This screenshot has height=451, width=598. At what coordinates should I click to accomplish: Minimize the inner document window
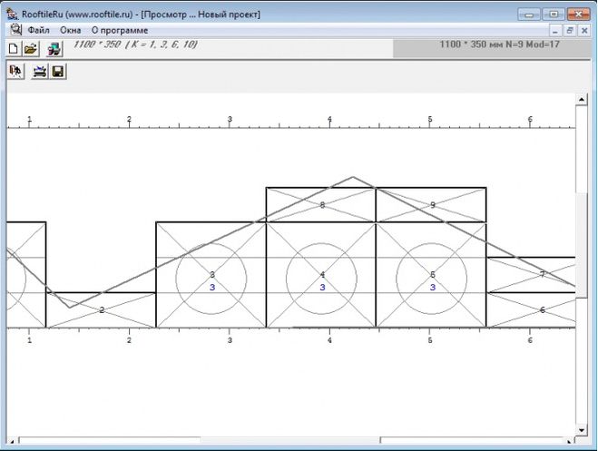555,30
